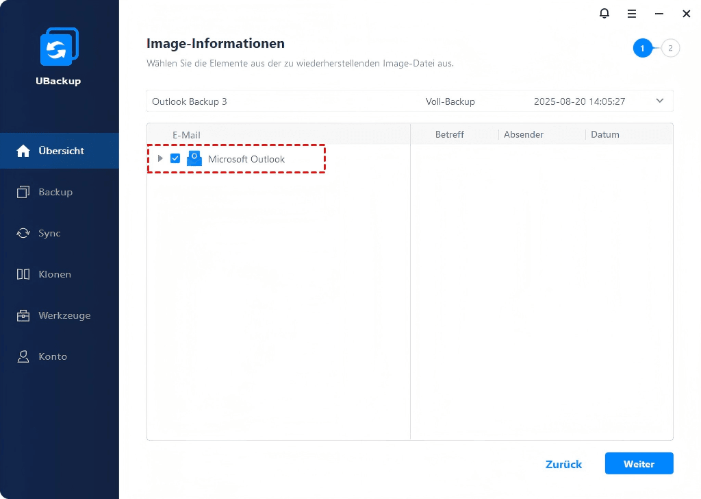Image resolution: width=701 pixels, height=499 pixels.
Task: Click the Sync arrows icon
Action: [x=23, y=233]
